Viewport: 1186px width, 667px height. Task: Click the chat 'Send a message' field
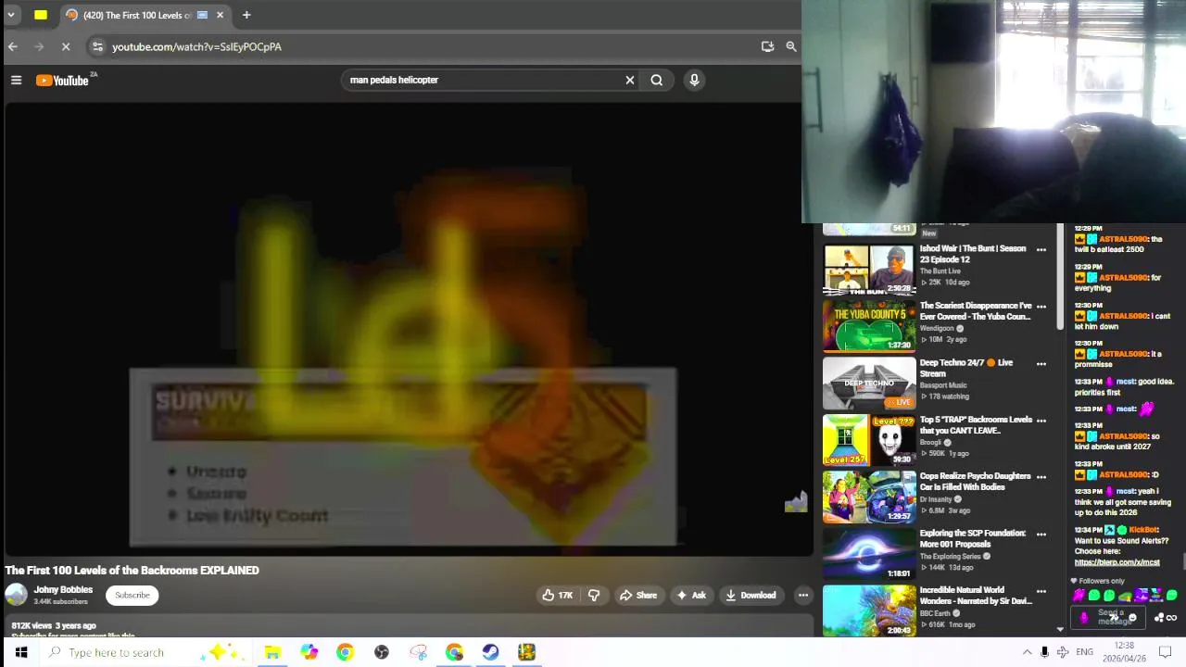coord(1109,617)
